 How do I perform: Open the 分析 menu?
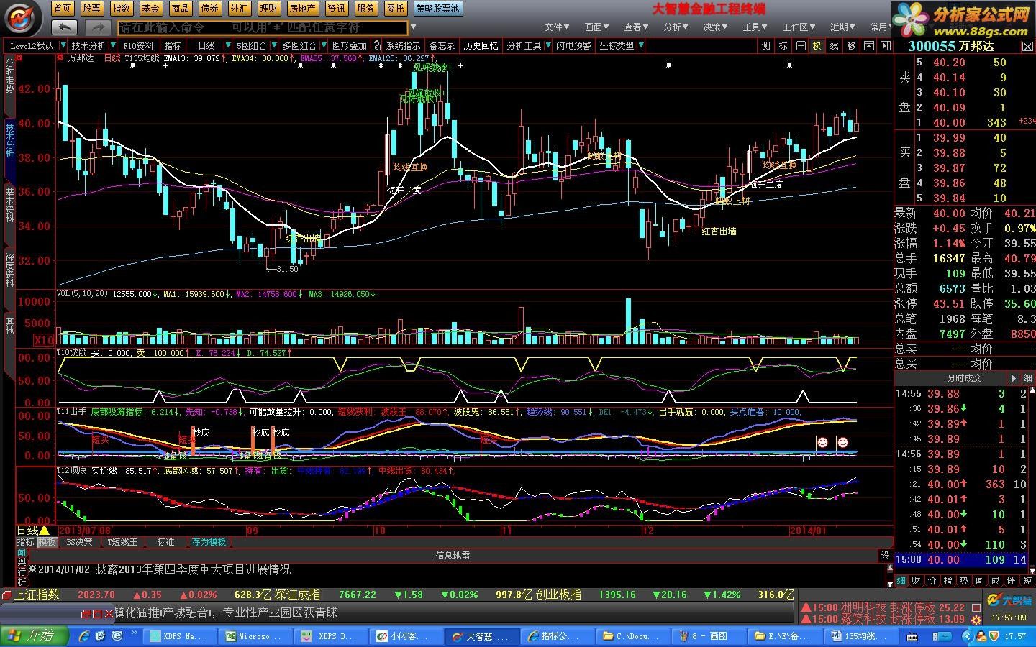[x=676, y=27]
